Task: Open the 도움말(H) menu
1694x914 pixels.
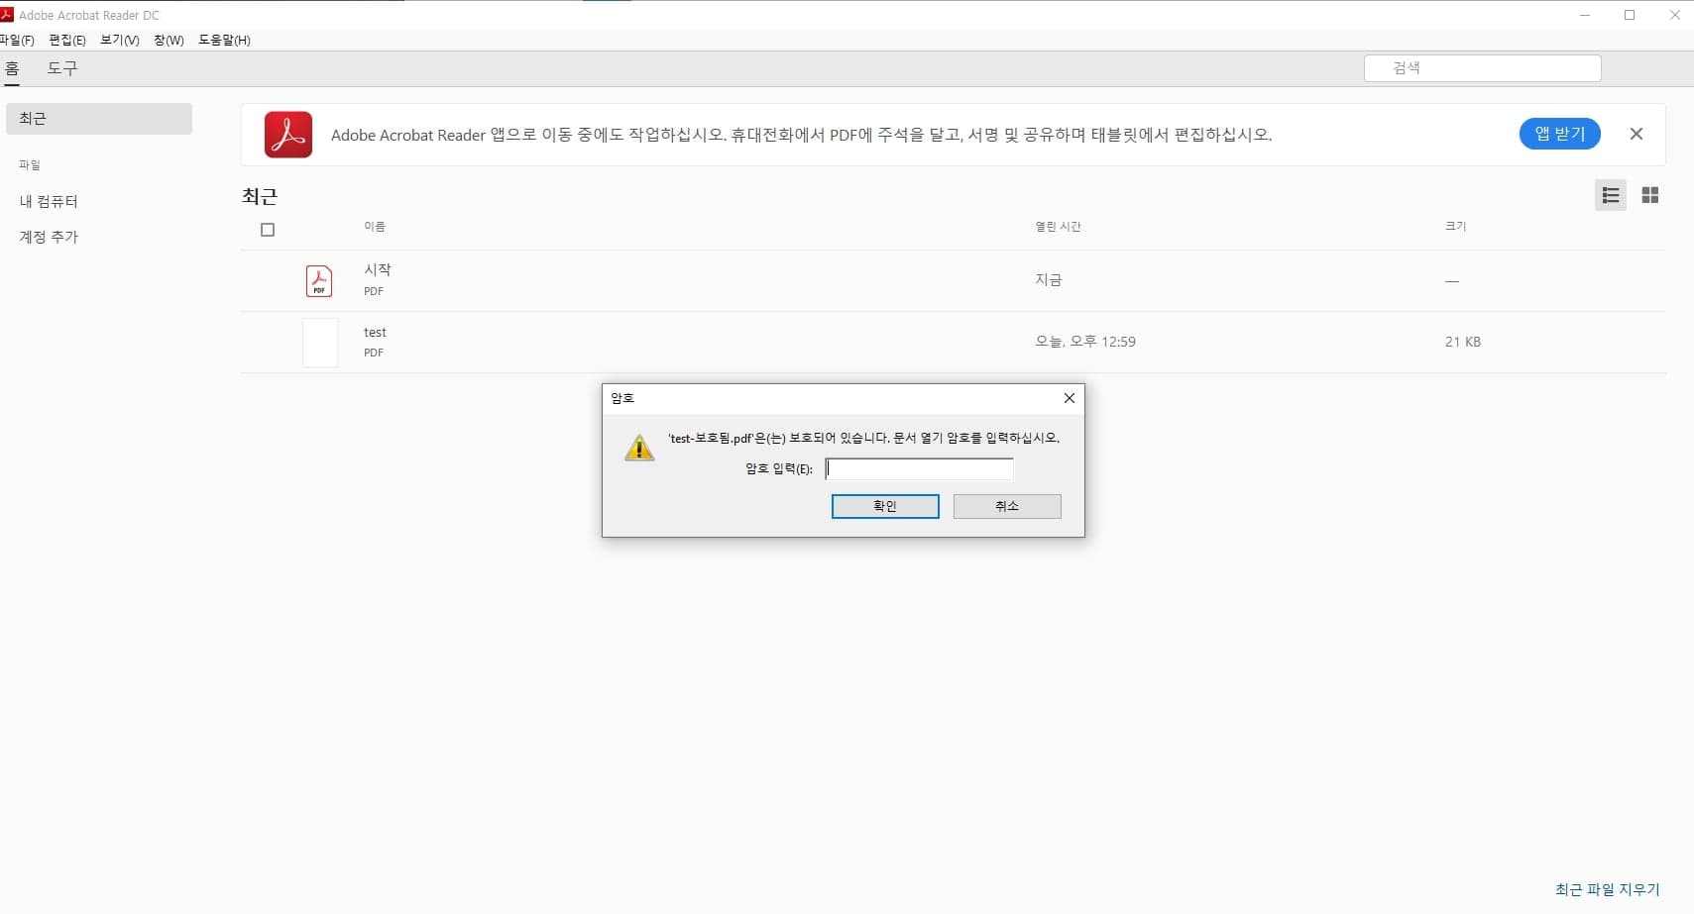Action: coord(225,40)
